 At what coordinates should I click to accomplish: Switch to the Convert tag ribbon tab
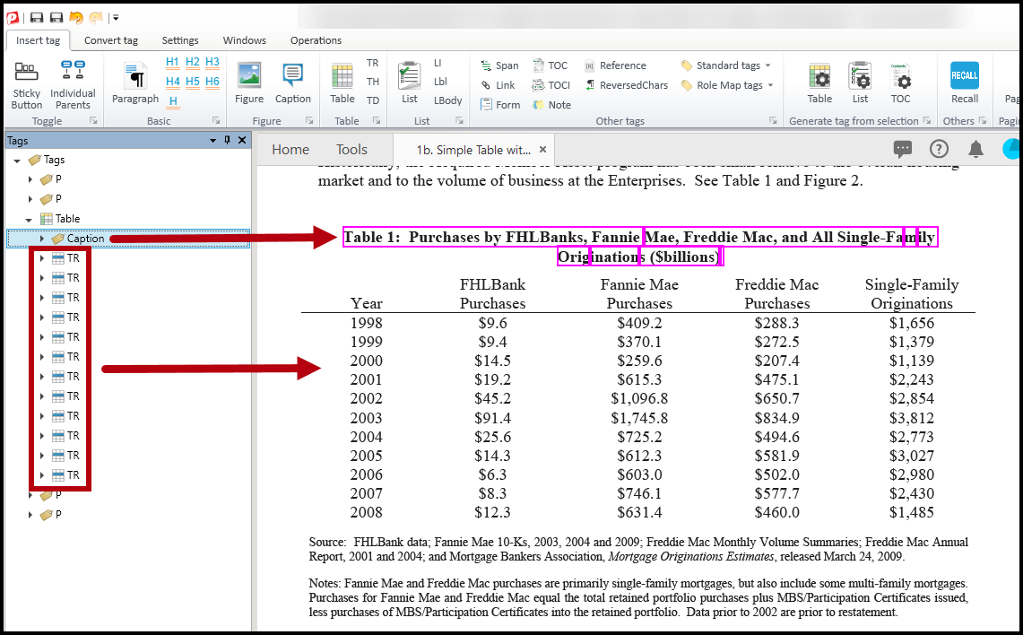pos(111,40)
